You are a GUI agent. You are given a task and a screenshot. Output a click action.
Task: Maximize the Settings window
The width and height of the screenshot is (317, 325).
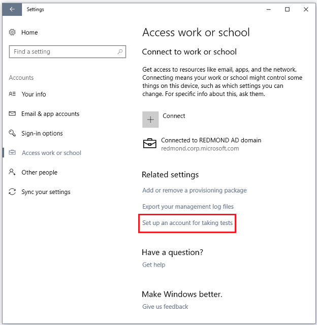pyautogui.click(x=287, y=9)
